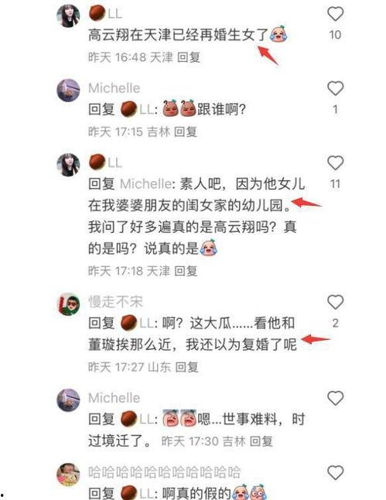Like Michelle's '世事难料' comment

click(x=335, y=399)
